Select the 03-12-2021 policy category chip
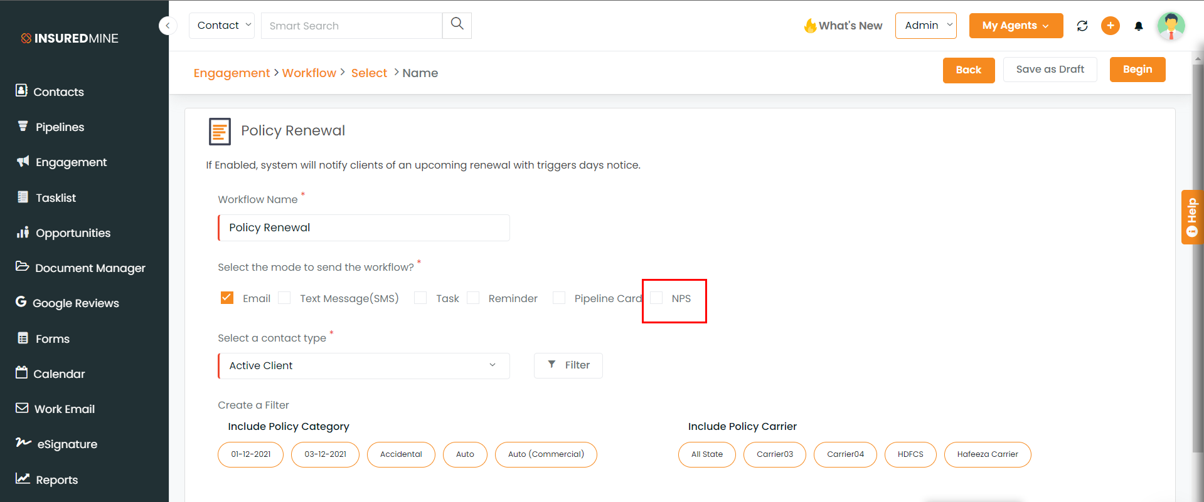The width and height of the screenshot is (1204, 502). [325, 454]
